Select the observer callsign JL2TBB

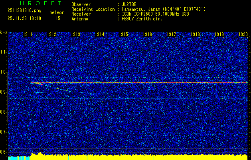[130, 4]
